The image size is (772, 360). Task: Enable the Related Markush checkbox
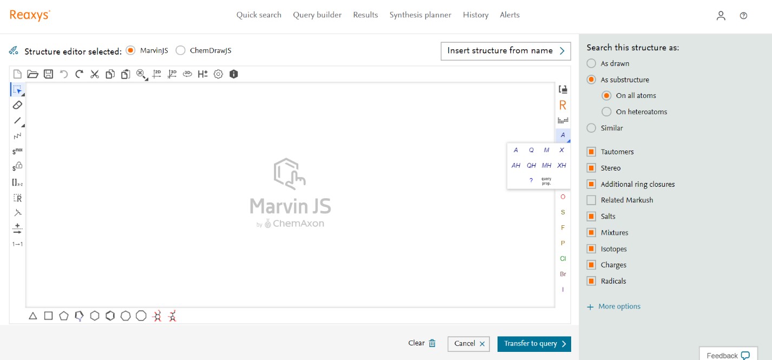(x=591, y=200)
